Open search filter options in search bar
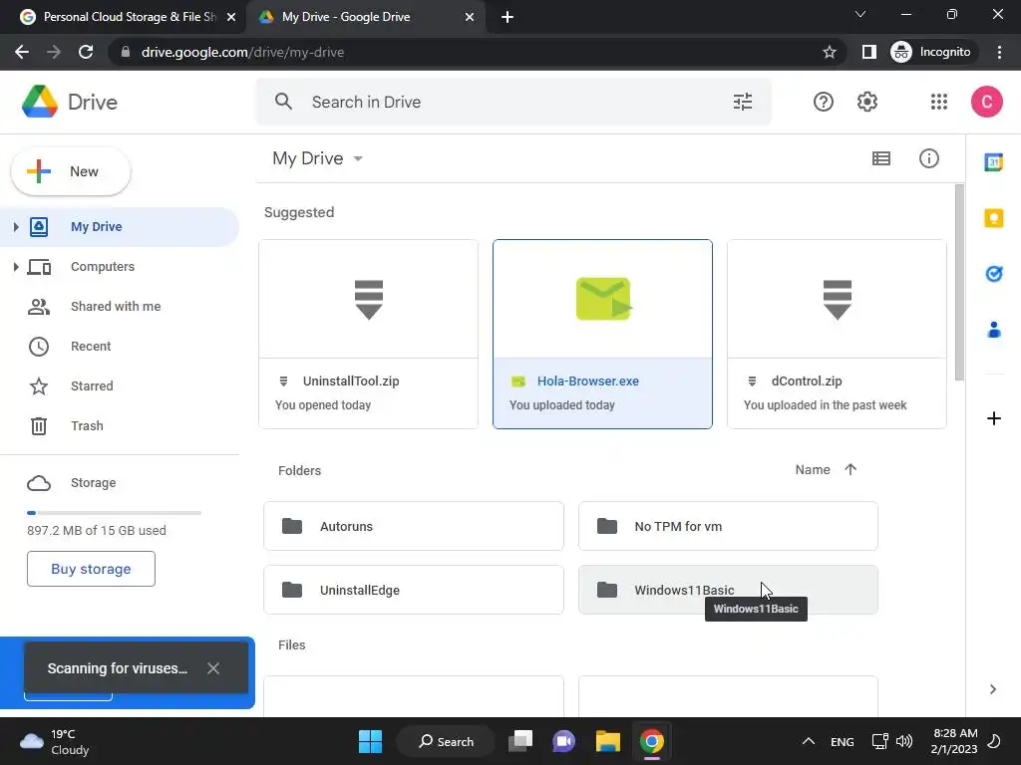 [742, 102]
